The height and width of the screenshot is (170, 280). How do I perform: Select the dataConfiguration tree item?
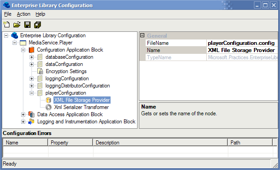[x=64, y=64]
